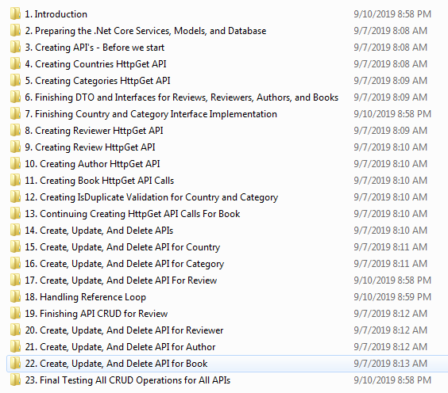Click folder icon for 2. Preparing the .Net Core Services

point(15,30)
